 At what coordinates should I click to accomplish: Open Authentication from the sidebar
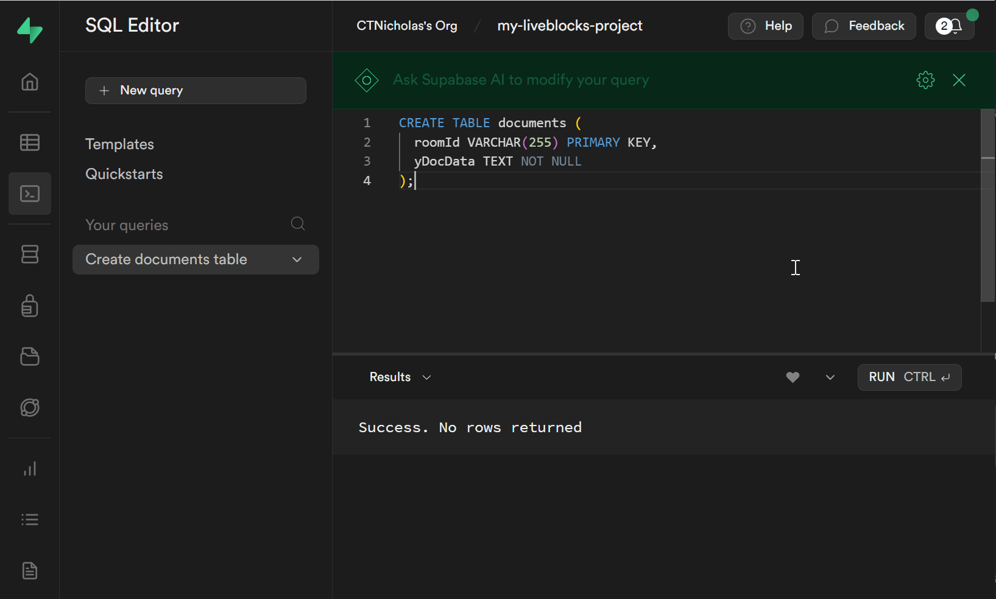coord(29,306)
